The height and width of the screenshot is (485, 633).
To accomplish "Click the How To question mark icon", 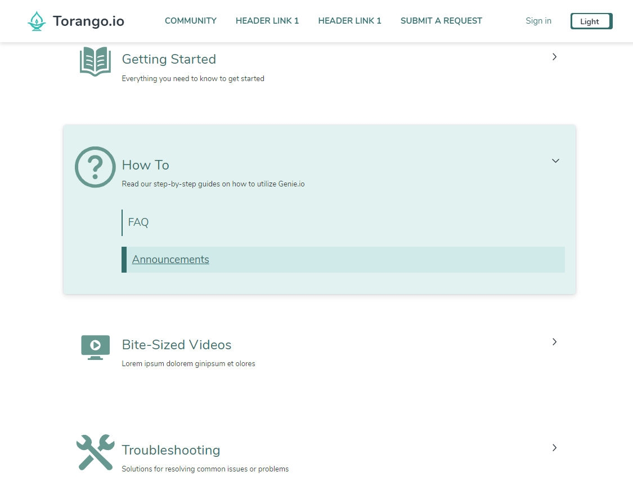I will pyautogui.click(x=95, y=167).
